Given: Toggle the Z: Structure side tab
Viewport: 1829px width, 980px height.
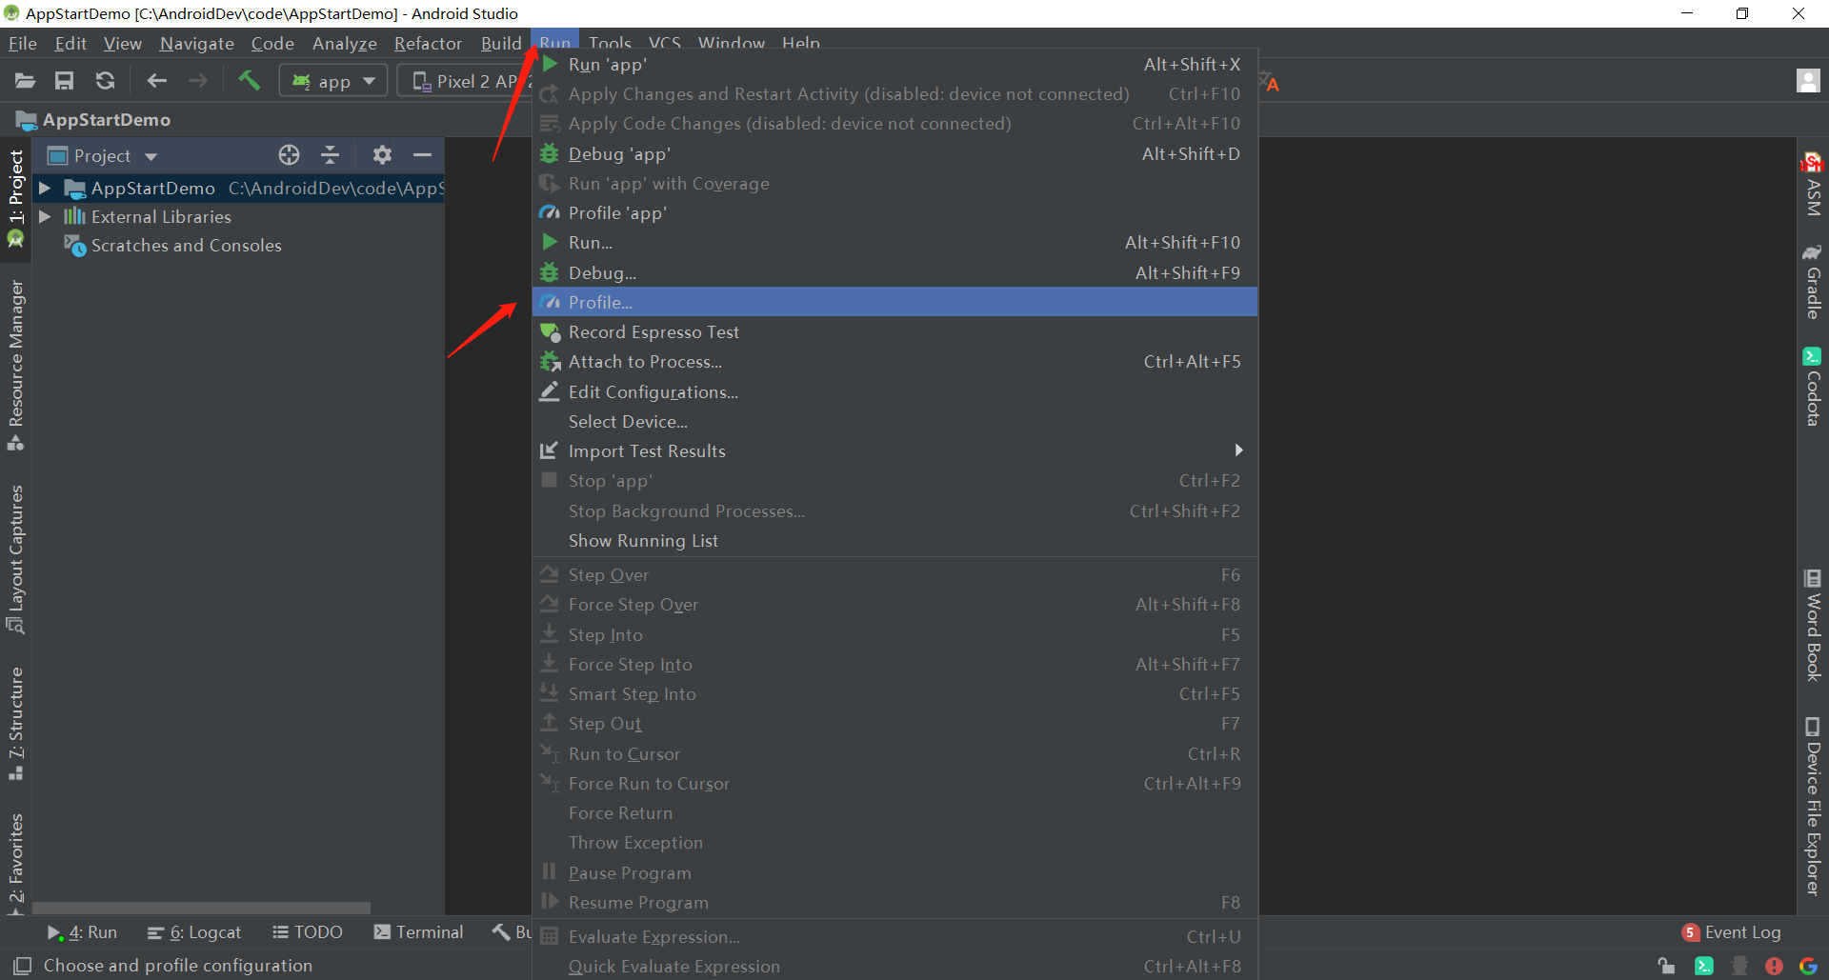Looking at the screenshot, I should point(16,723).
